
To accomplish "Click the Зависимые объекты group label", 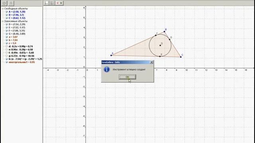I will 16,21.
